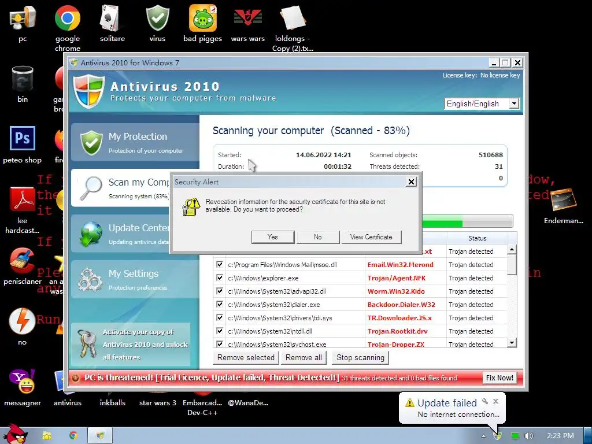Click Activate your copy of Antivirus 2010

131,345
